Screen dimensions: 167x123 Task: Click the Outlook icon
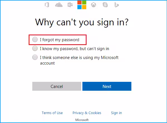(70, 5)
